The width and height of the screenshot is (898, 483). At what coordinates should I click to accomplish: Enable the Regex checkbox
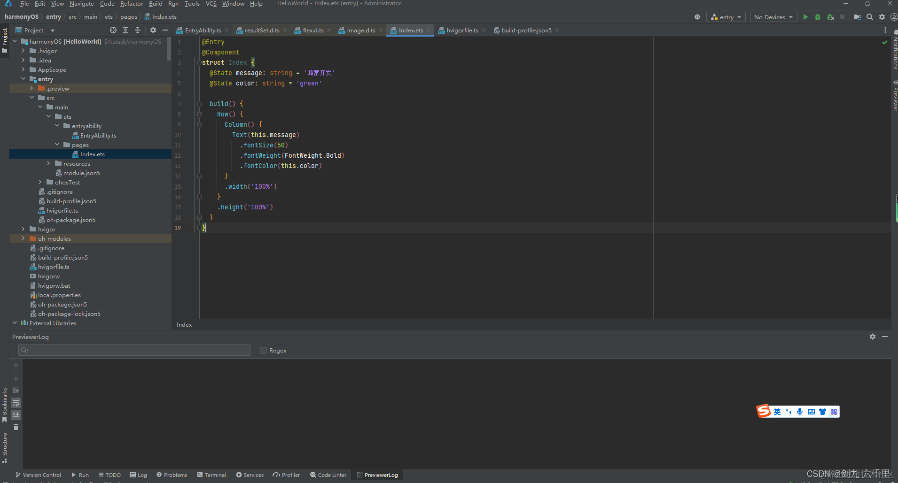pyautogui.click(x=263, y=350)
